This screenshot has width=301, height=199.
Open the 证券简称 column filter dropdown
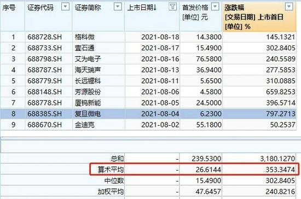118,7
